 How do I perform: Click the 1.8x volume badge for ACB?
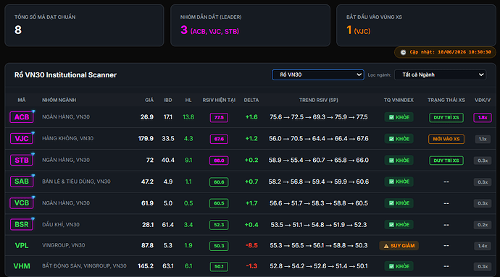click(483, 117)
